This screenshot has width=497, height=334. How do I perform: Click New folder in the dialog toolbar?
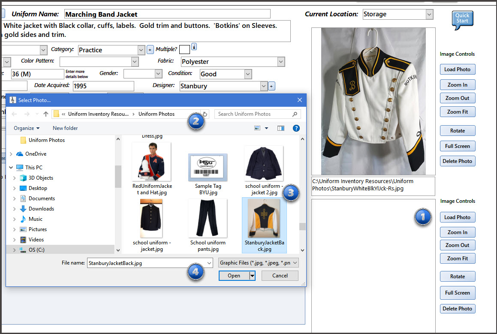(x=65, y=128)
